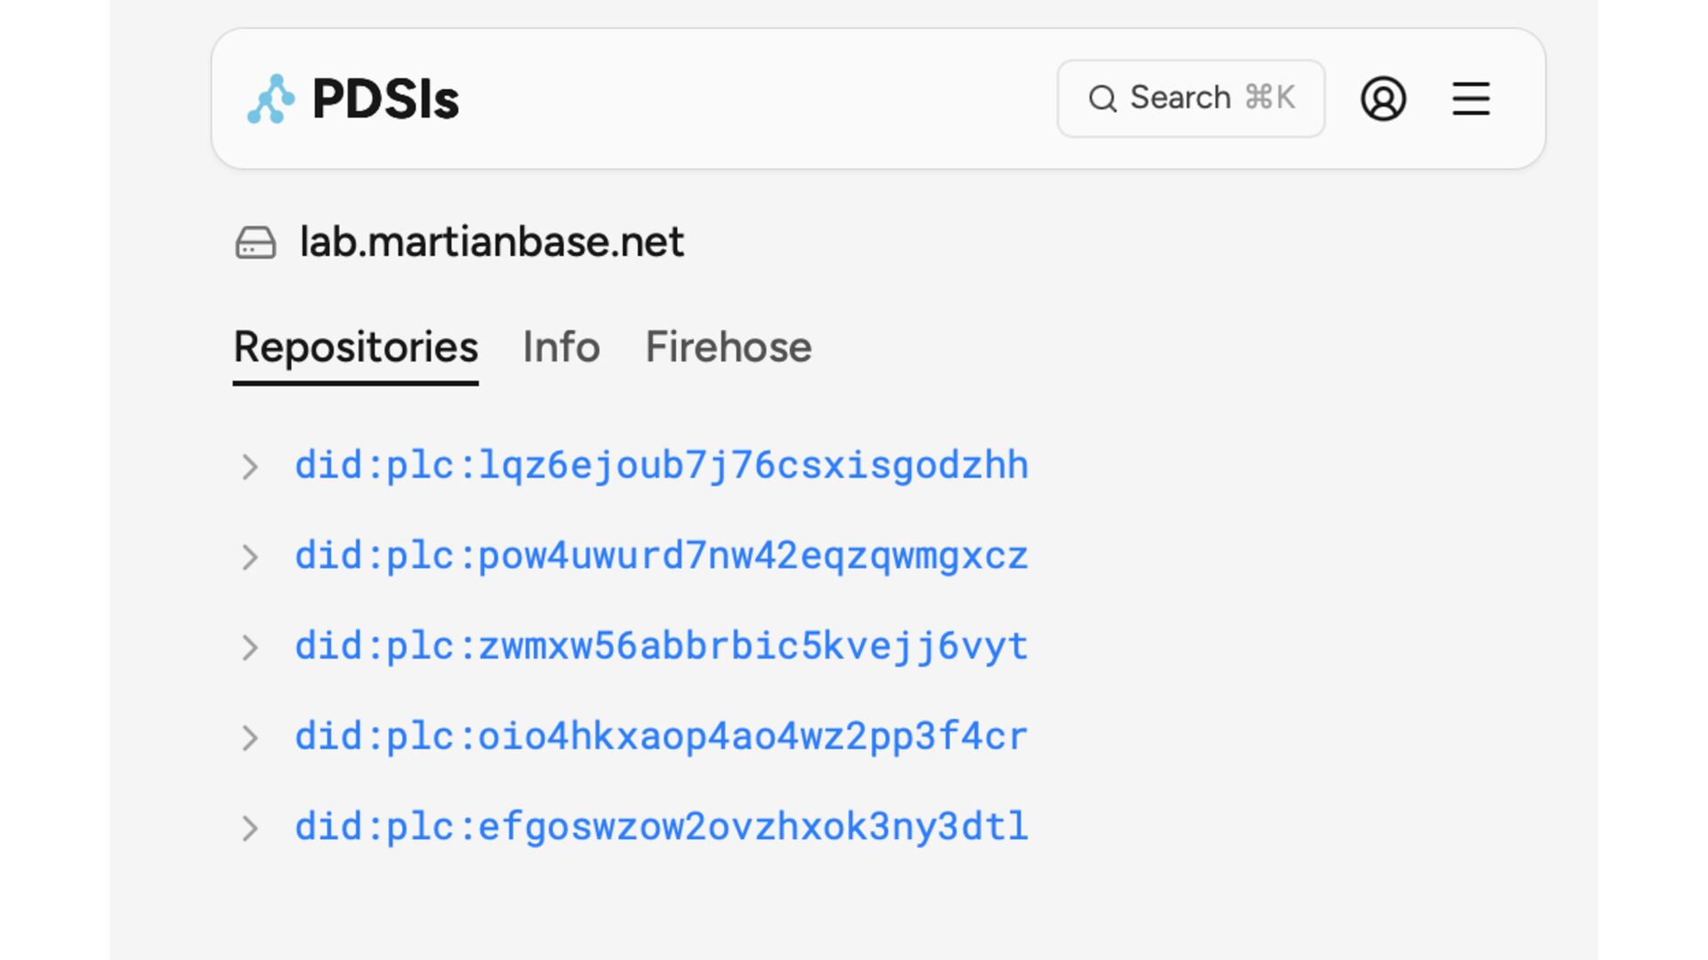Open link did:plc:efgoswzow2ovzhxok3ny3dtl

[x=661, y=828]
